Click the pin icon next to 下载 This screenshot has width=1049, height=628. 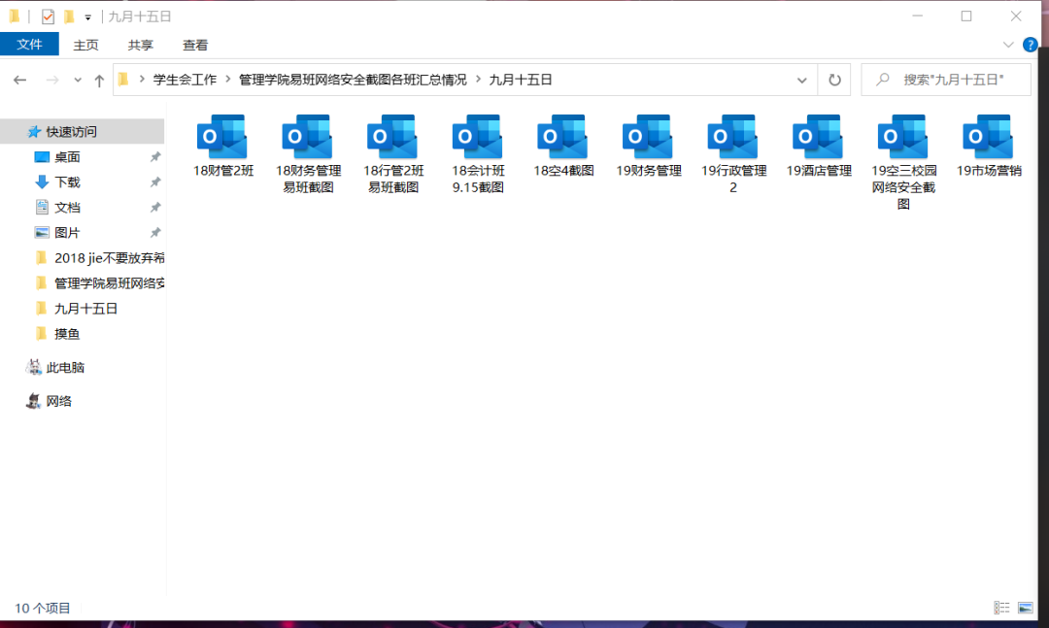(x=155, y=182)
